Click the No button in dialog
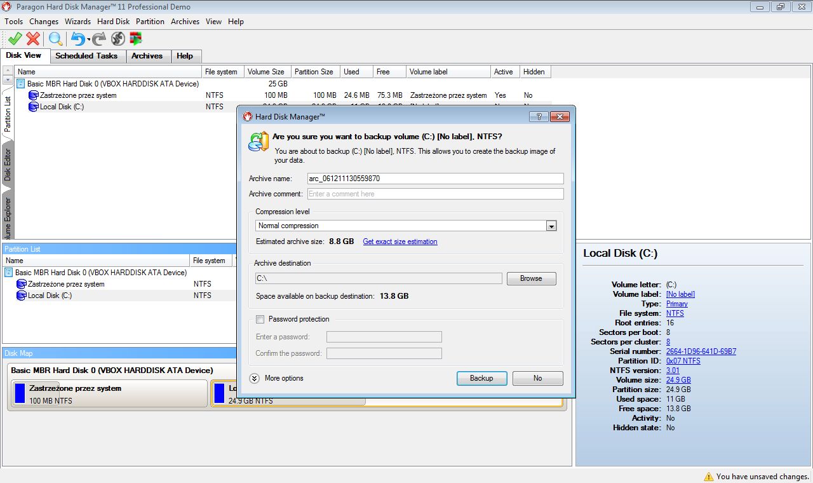813x483 pixels. (537, 378)
